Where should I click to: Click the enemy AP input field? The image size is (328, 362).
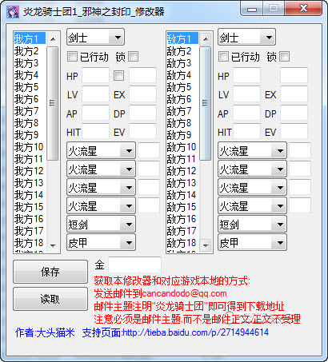(246, 113)
